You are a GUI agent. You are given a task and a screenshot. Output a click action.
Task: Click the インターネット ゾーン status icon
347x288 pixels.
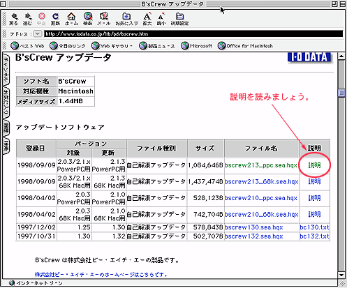click(x=12, y=283)
